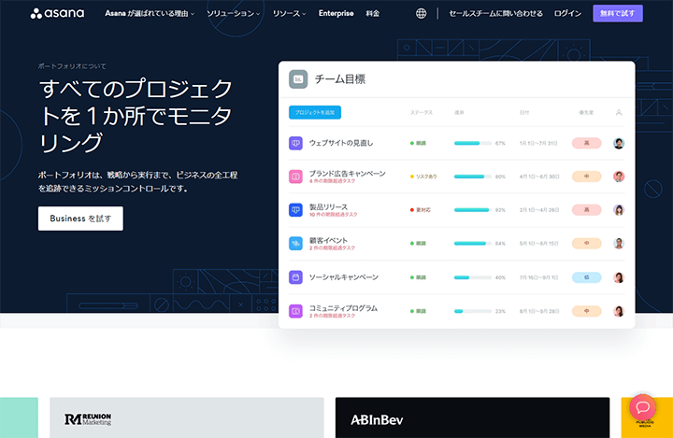Click the Business を試す button
Screen dimensions: 673x438
pos(80,219)
